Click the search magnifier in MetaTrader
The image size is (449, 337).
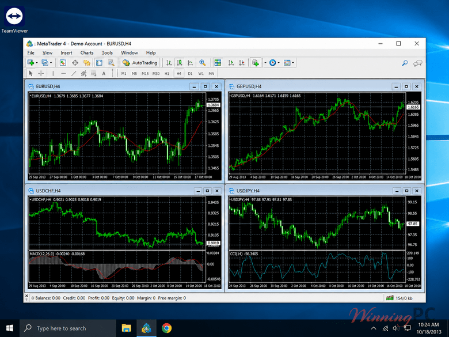coord(405,63)
